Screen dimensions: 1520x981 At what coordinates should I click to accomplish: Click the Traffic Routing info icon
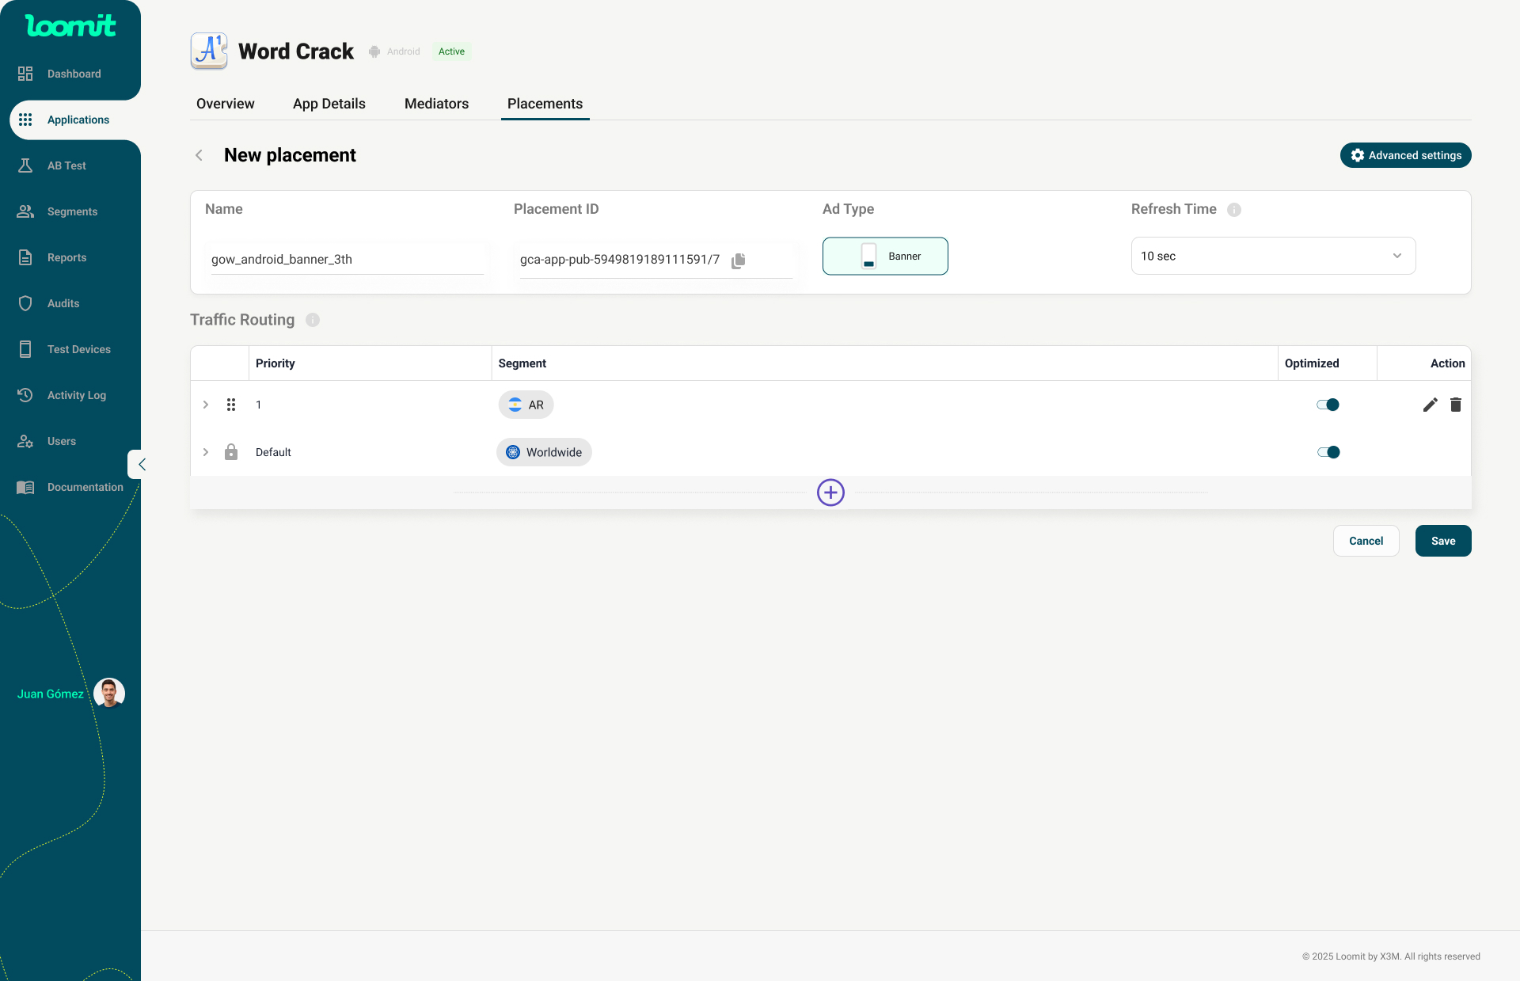[x=313, y=320]
